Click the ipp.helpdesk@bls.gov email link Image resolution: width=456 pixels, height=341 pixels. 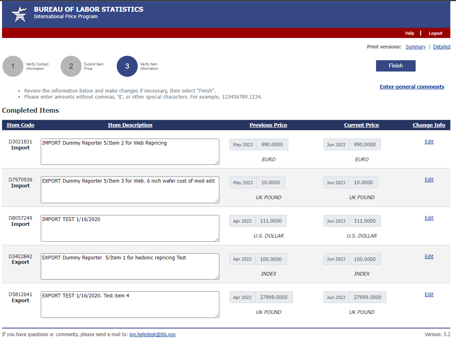click(152, 335)
